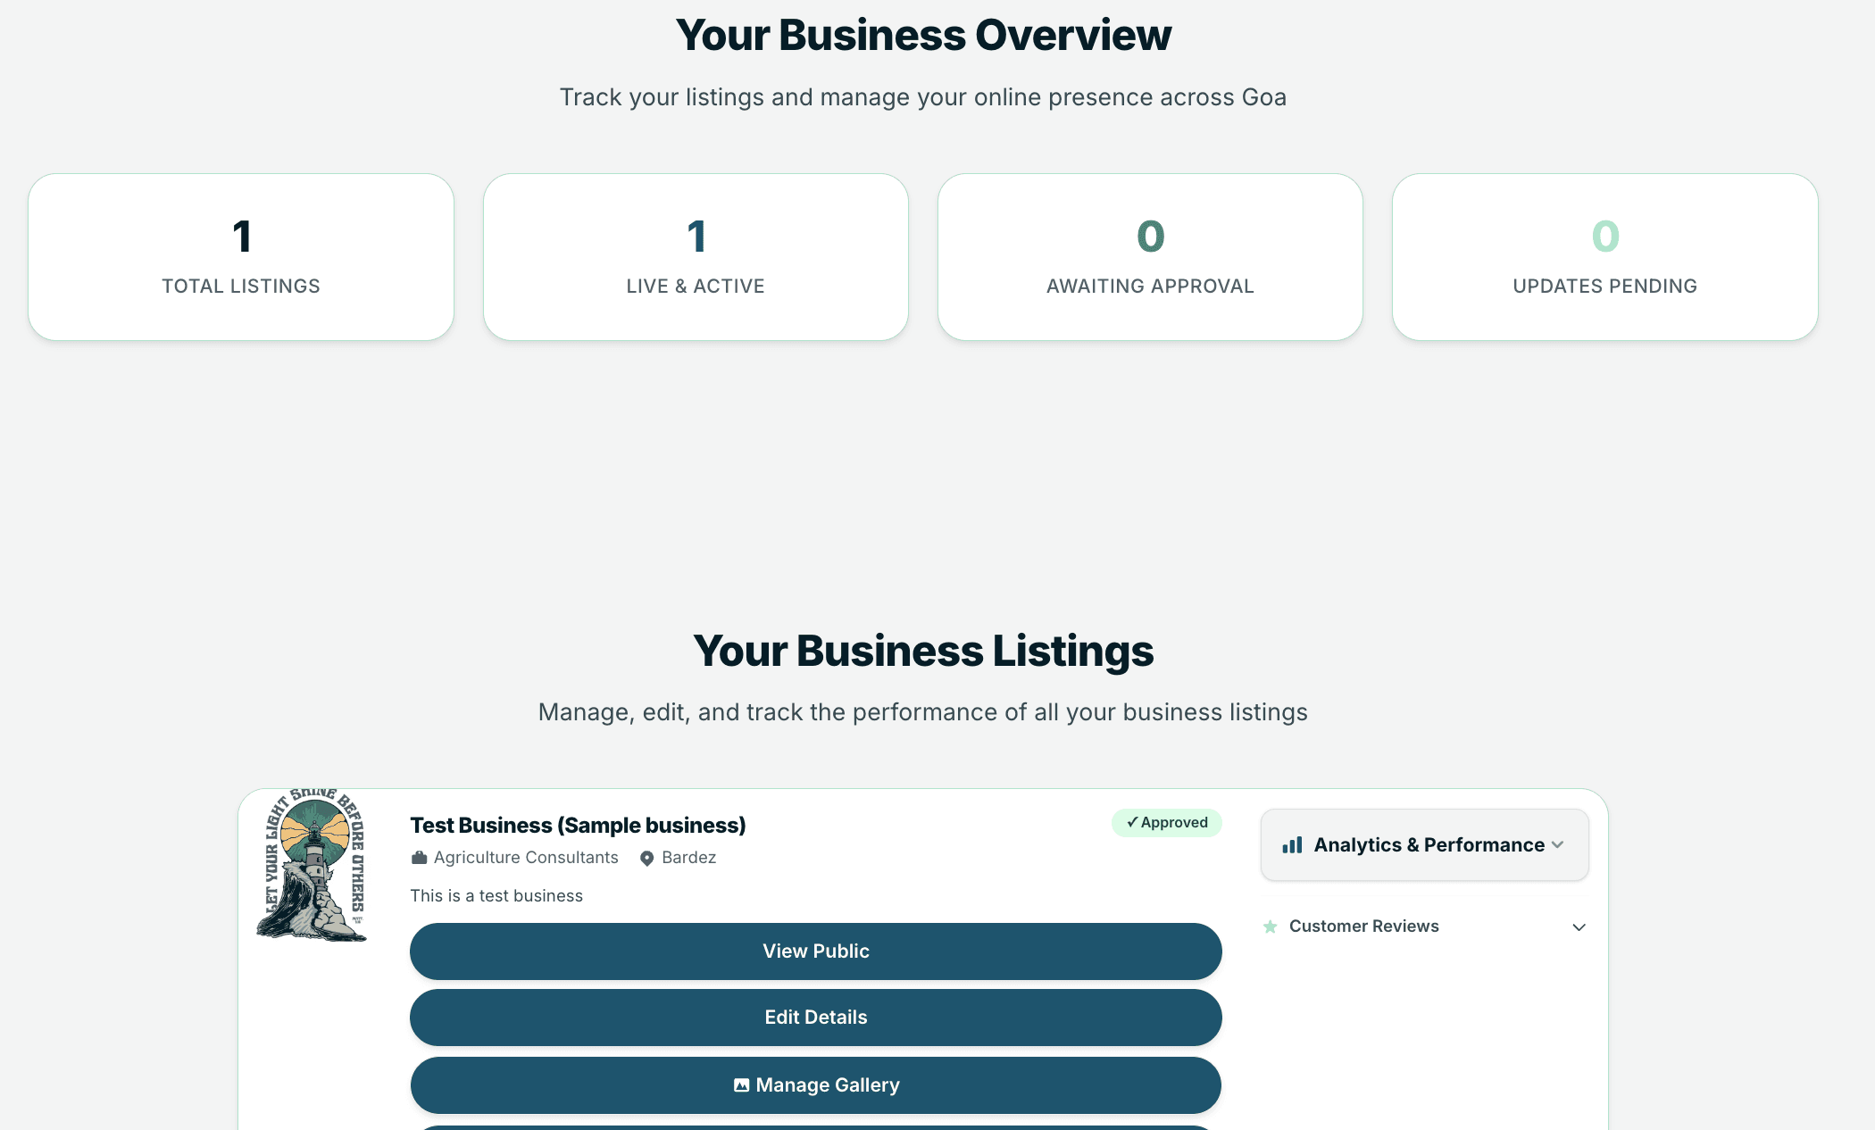Open the View Public button
This screenshot has width=1875, height=1130.
click(815, 951)
